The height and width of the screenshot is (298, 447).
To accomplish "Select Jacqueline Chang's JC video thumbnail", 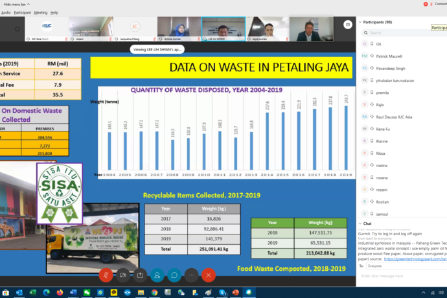I will tap(135, 29).
